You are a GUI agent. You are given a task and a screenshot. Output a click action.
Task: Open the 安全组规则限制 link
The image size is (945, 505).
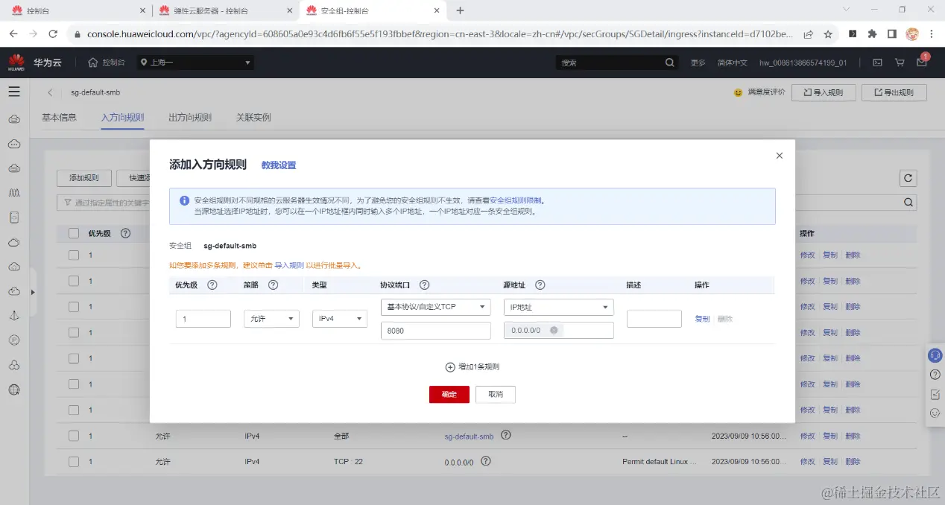pos(515,200)
